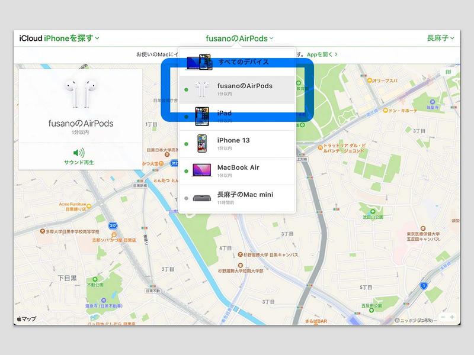Click the map zoom in plus button
The width and height of the screenshot is (474, 355).
point(452,317)
